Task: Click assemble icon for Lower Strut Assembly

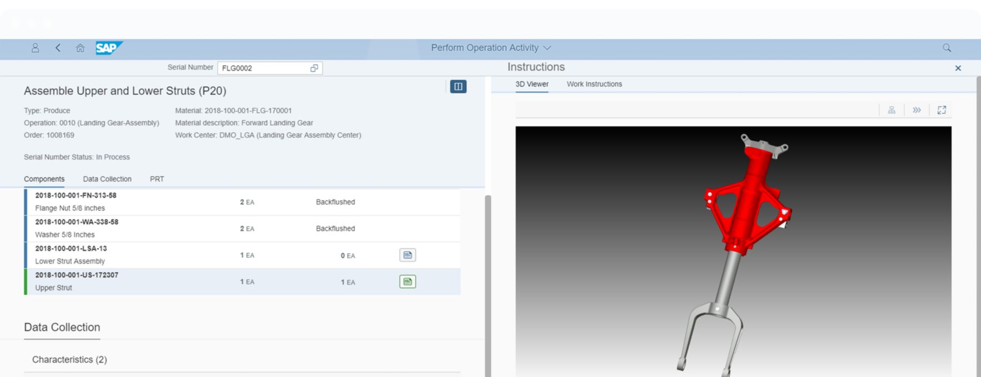Action: 407,255
